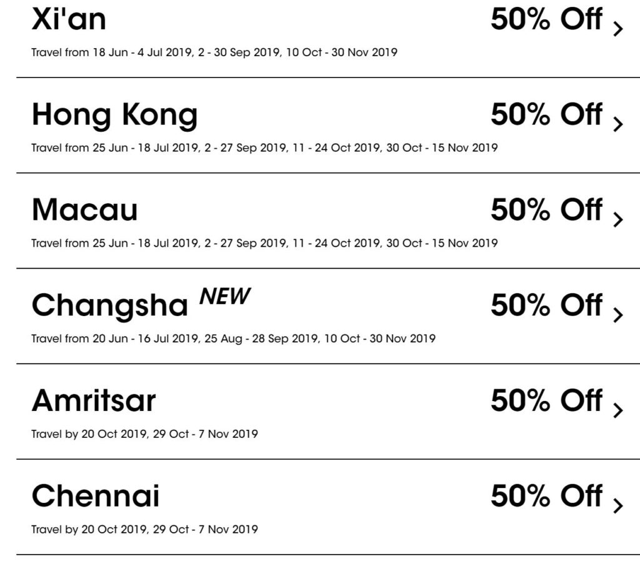
Task: Open the Amritsar destination title
Action: coord(94,400)
